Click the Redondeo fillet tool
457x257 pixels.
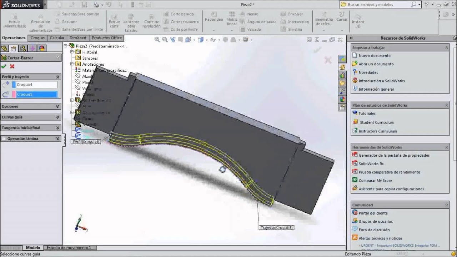[214, 17]
